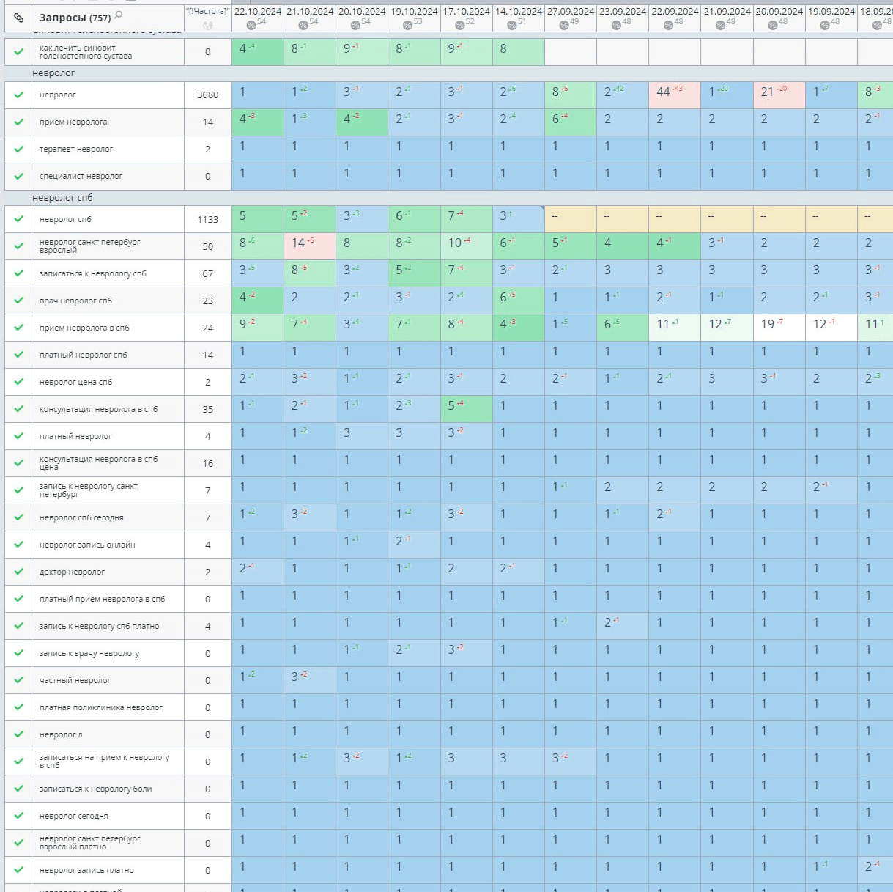Sort by the 22.10.2024 date column

tap(258, 12)
